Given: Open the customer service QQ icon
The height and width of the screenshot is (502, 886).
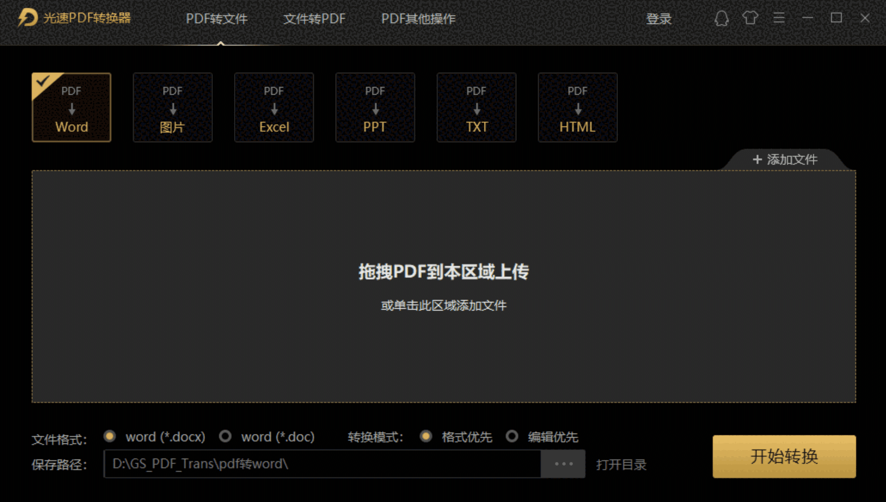Looking at the screenshot, I should [x=722, y=19].
